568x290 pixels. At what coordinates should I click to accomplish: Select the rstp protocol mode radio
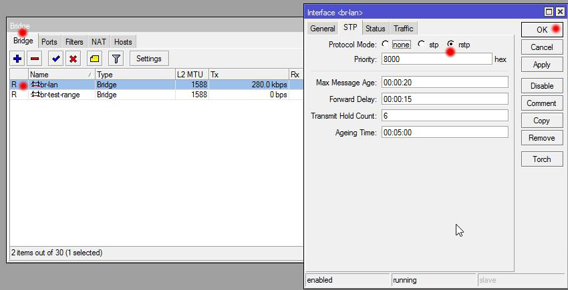point(450,44)
